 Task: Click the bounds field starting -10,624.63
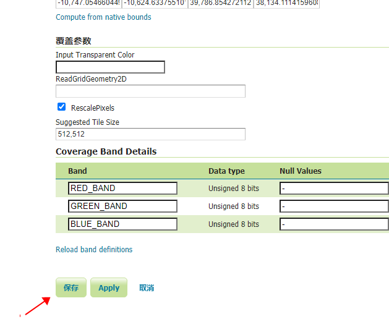(x=155, y=4)
